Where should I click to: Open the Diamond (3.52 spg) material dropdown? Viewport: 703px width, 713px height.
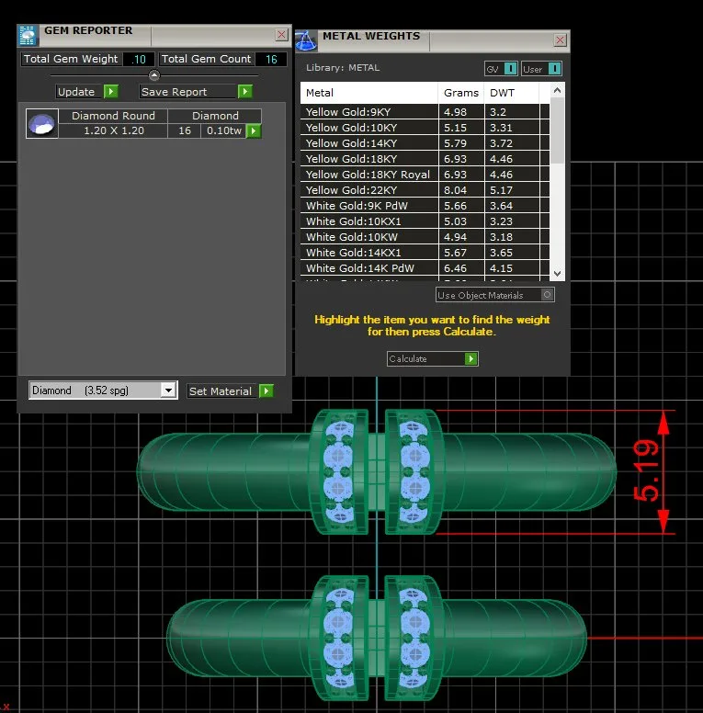click(169, 390)
